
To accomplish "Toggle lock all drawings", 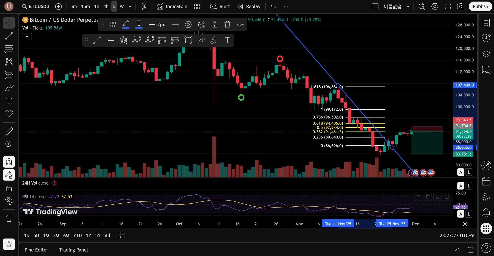I will point(9,188).
